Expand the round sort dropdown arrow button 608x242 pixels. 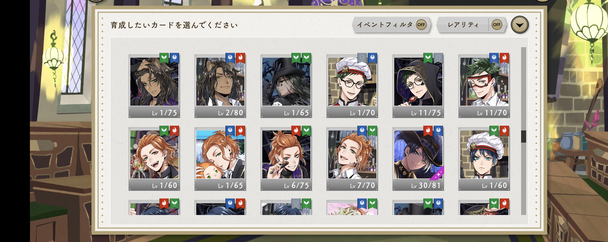coord(520,25)
